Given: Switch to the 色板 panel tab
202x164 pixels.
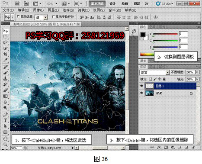Looking at the screenshot, I should [152, 27].
